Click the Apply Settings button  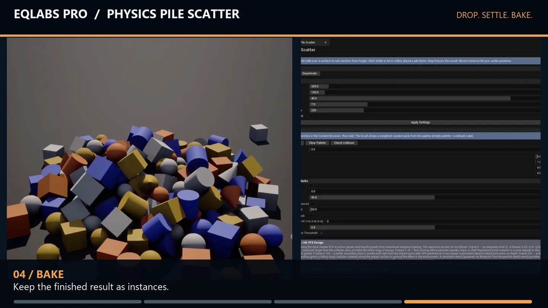coord(421,122)
